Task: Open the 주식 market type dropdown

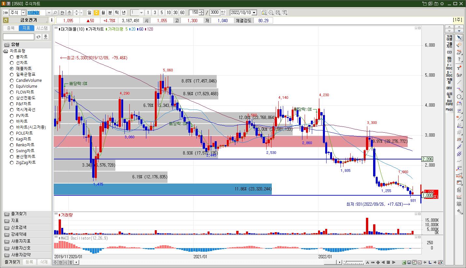Action: point(23,13)
